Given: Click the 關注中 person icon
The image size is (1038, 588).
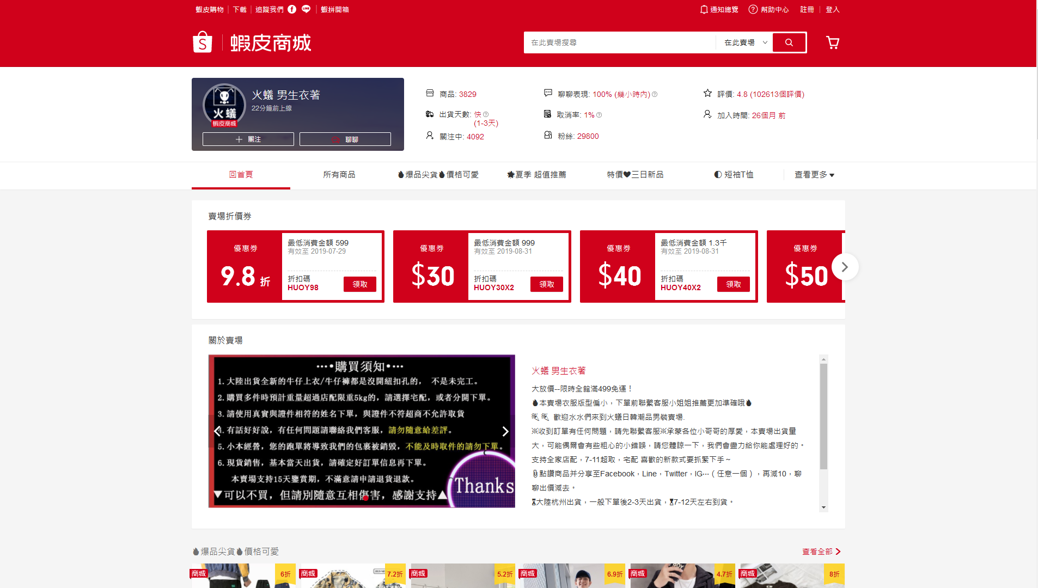Looking at the screenshot, I should tap(430, 135).
